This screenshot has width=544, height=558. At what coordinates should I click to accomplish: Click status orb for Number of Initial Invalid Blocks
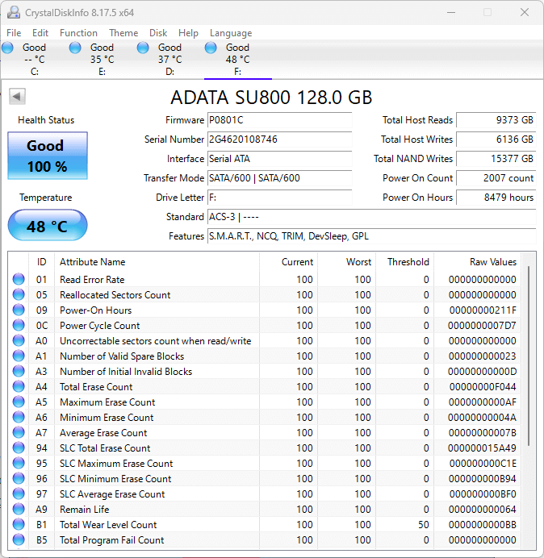pyautogui.click(x=19, y=371)
